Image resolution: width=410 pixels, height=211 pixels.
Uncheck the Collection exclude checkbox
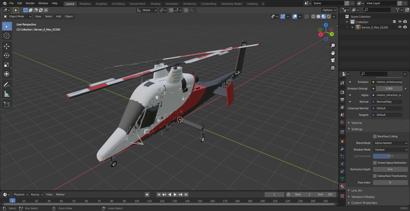point(394,22)
